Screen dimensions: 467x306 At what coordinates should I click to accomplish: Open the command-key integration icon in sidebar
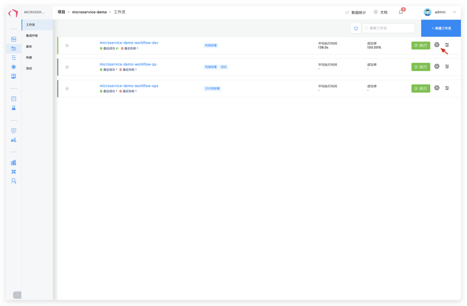(x=14, y=172)
